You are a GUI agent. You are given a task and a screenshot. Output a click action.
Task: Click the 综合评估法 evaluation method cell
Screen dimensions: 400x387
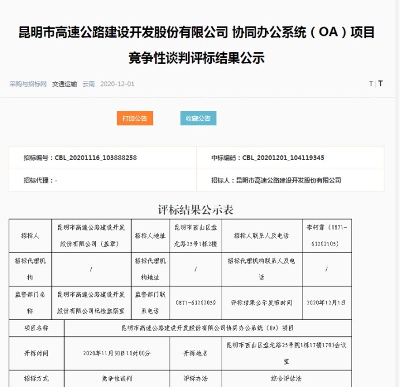(286, 379)
